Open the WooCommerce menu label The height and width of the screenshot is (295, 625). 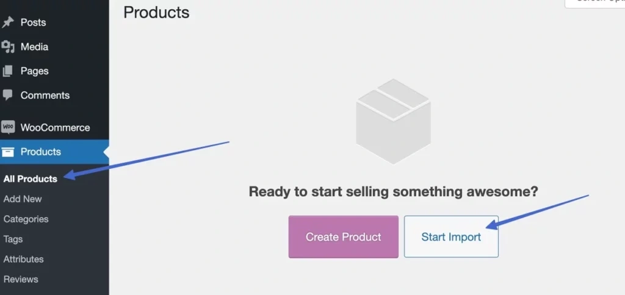pyautogui.click(x=55, y=127)
